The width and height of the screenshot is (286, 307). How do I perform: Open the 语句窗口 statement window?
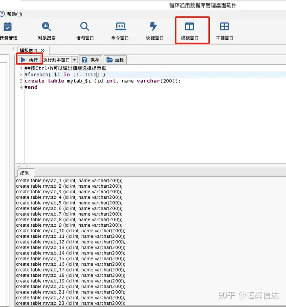85,31
